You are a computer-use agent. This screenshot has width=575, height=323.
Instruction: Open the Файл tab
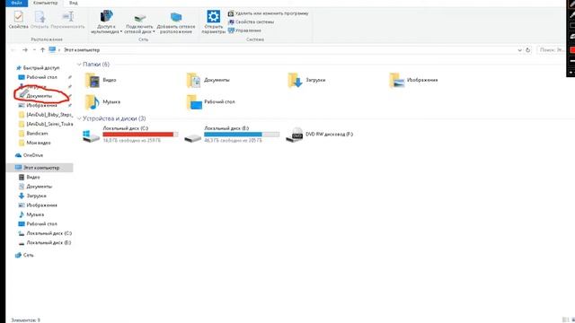[16, 3]
